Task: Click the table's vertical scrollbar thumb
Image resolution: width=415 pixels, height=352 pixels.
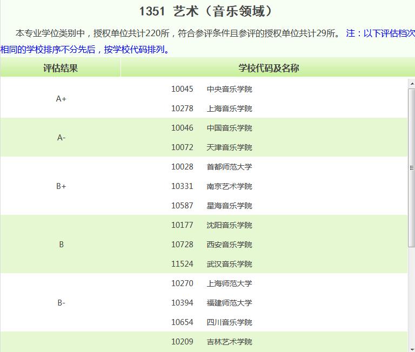Action: (x=411, y=167)
